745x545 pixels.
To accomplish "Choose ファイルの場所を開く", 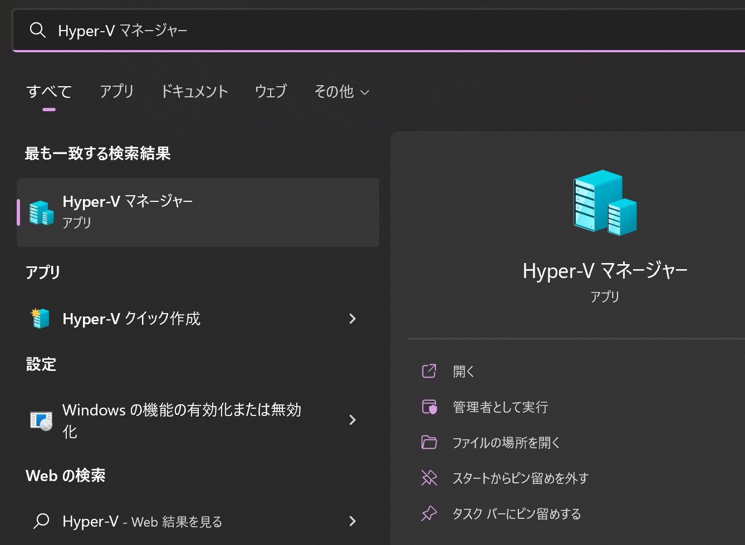I will click(506, 443).
